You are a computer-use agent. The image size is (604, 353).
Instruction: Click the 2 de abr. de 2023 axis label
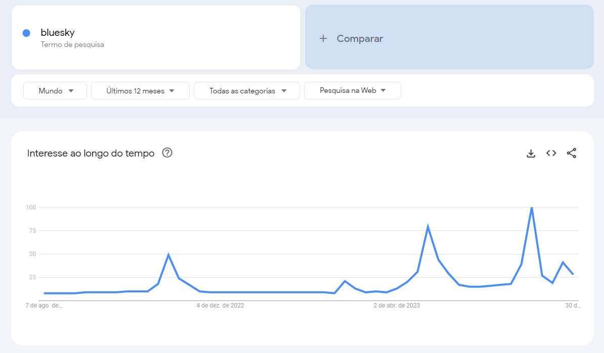pos(397,305)
